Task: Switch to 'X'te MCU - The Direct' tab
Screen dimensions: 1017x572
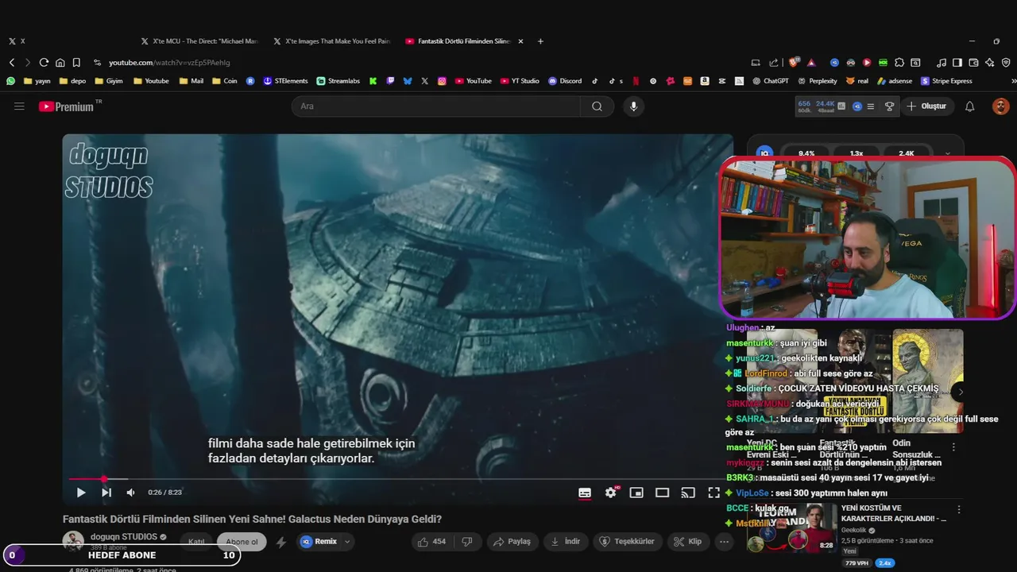Action: coord(199,41)
